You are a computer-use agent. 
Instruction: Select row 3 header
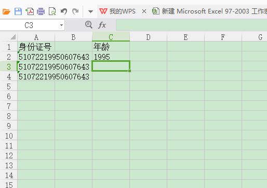point(9,66)
